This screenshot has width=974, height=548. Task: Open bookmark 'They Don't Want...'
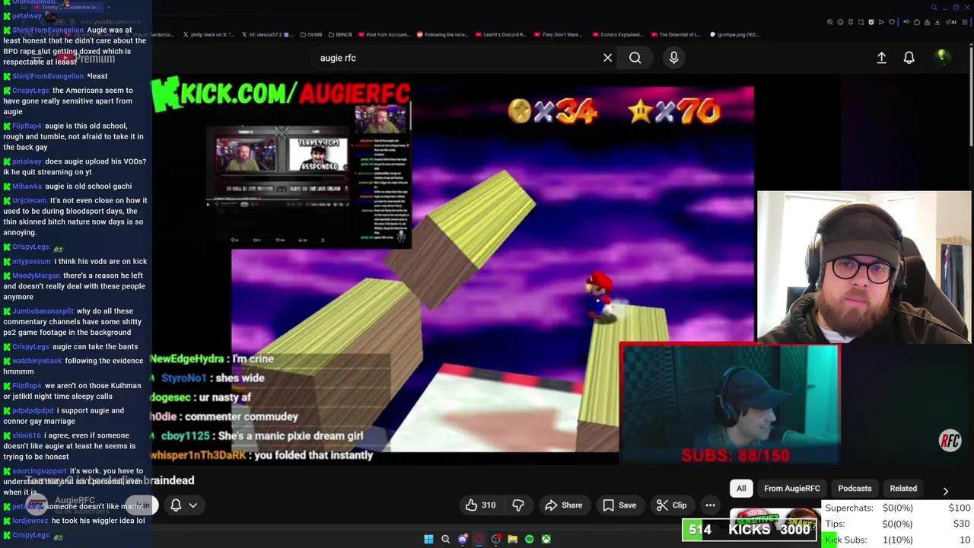558,34
